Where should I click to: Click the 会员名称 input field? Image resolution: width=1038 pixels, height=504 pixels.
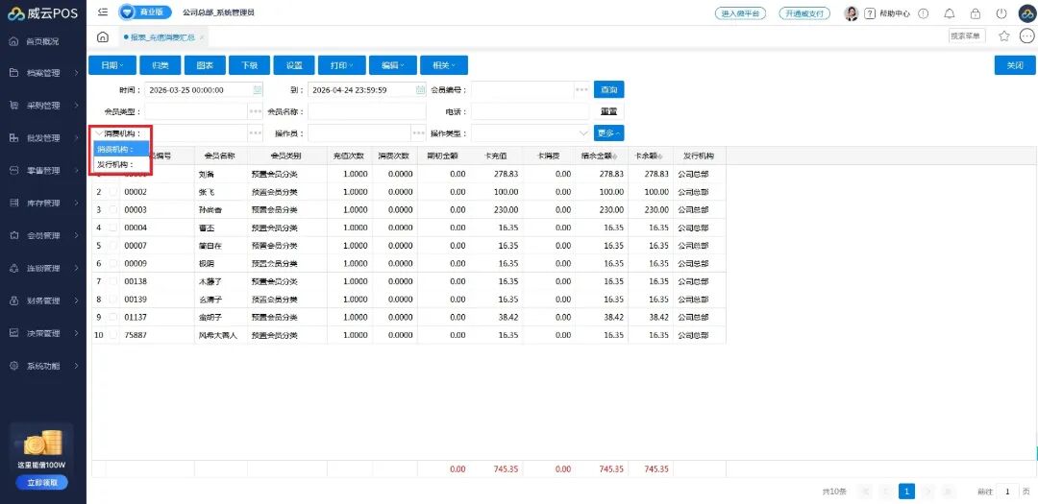367,111
